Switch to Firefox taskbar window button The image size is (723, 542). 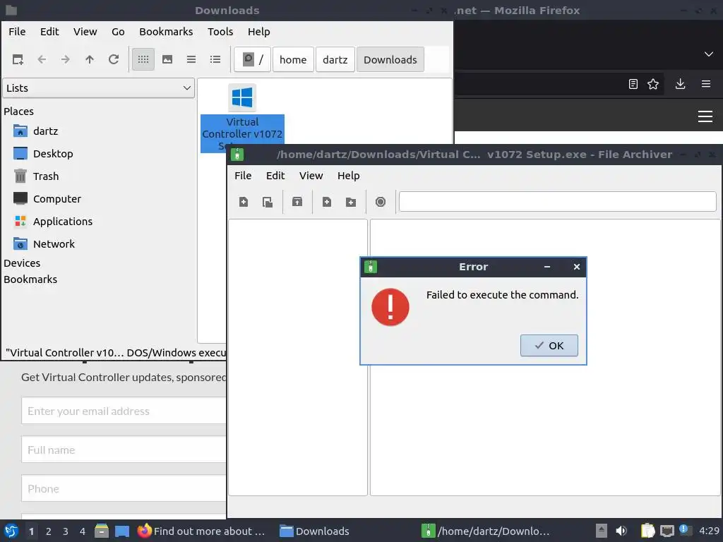coord(202,531)
